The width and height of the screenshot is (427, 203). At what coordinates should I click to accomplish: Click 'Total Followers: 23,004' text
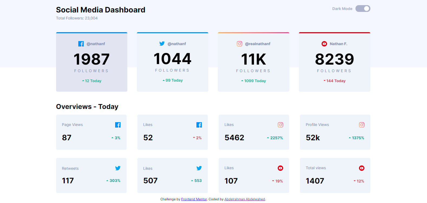(x=77, y=18)
